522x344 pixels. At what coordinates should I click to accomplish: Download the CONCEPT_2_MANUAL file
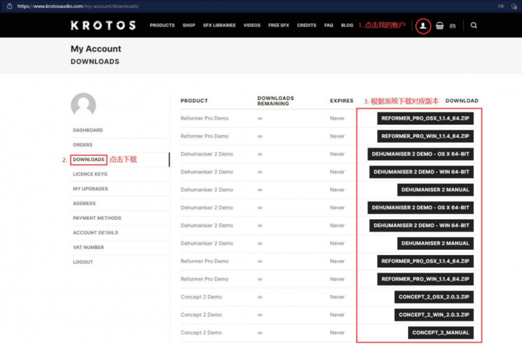[x=441, y=333]
